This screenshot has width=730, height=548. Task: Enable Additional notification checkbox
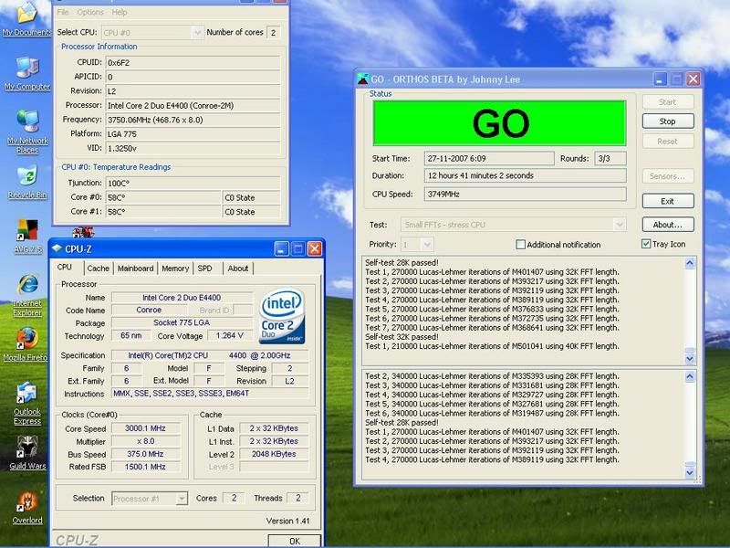click(x=520, y=244)
